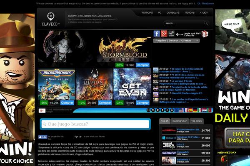Click the 'Que juego buscas?' search box

(x=95, y=124)
